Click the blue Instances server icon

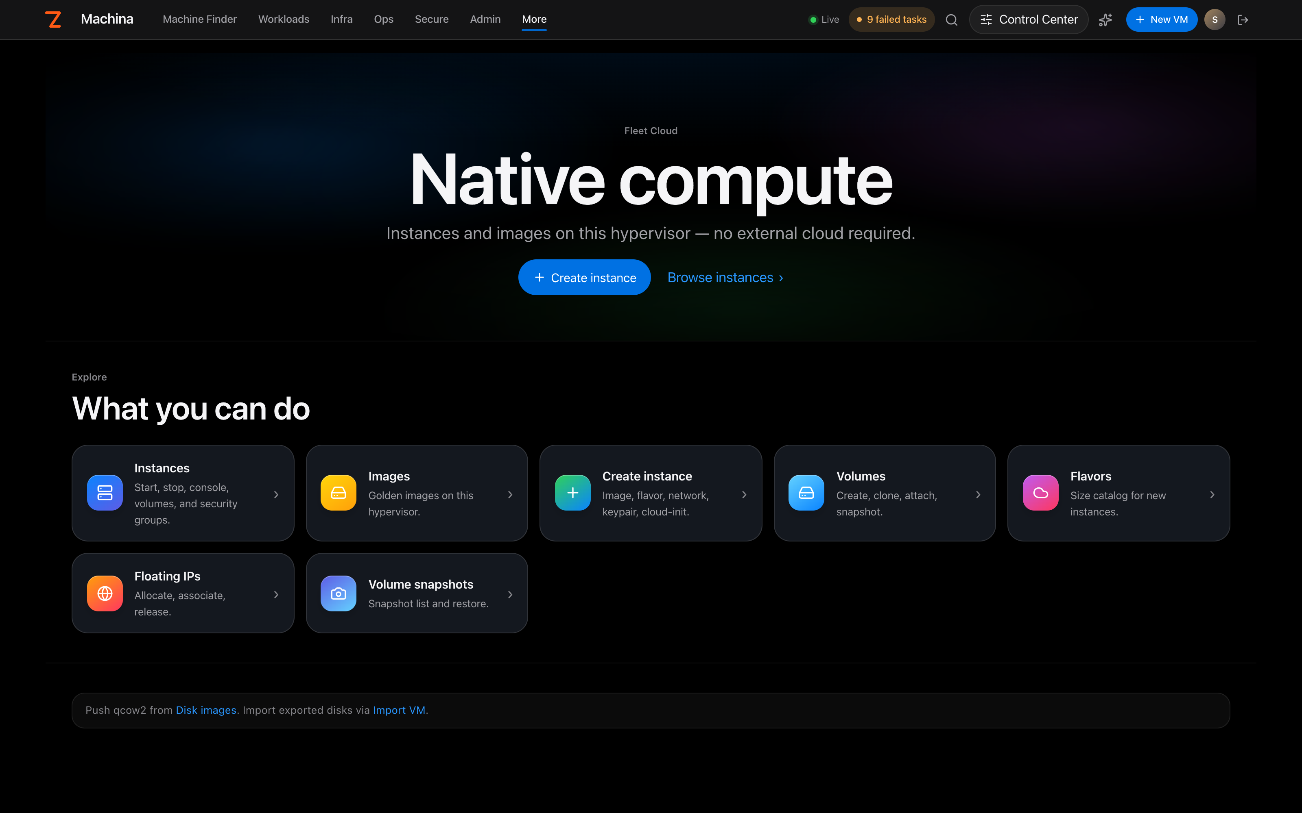click(x=105, y=493)
